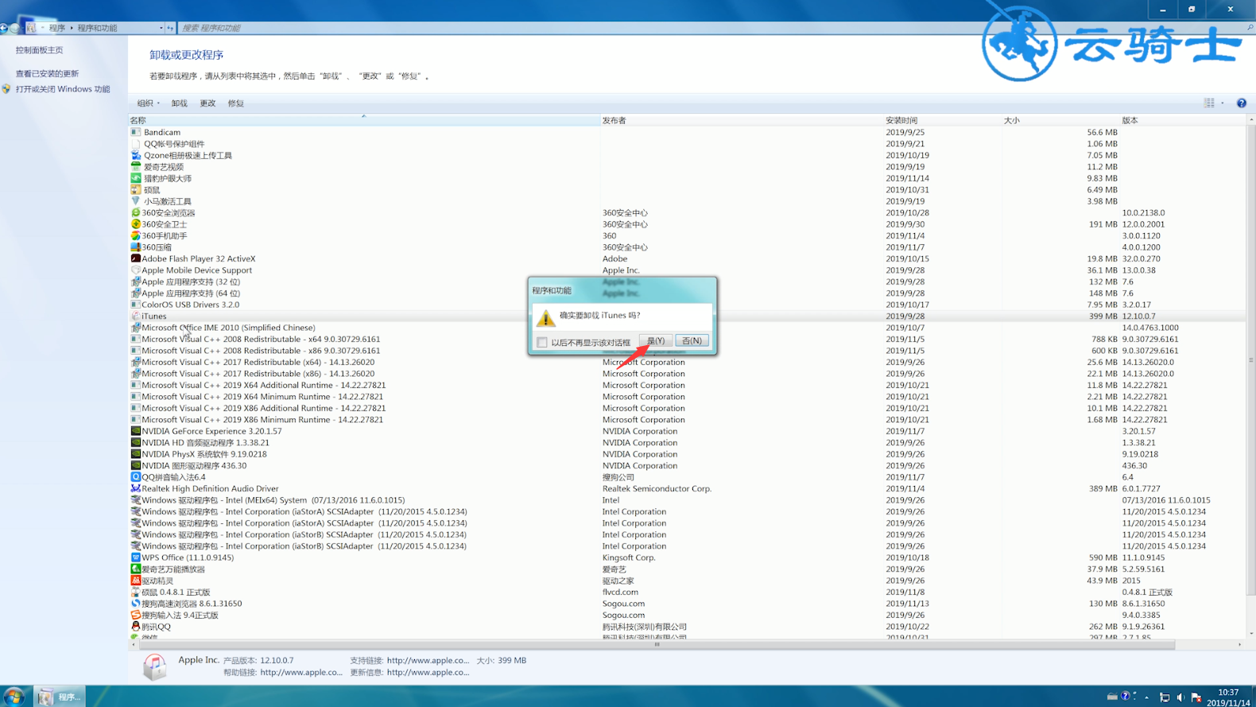Open 查看已安装的更新 installed updates link

tap(48, 73)
